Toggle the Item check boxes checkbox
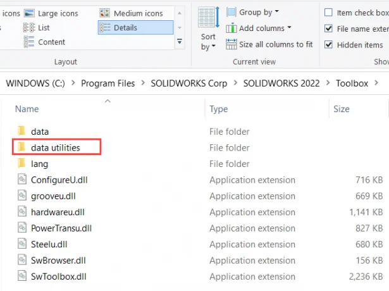Image resolution: width=389 pixels, height=291 pixels. click(328, 13)
